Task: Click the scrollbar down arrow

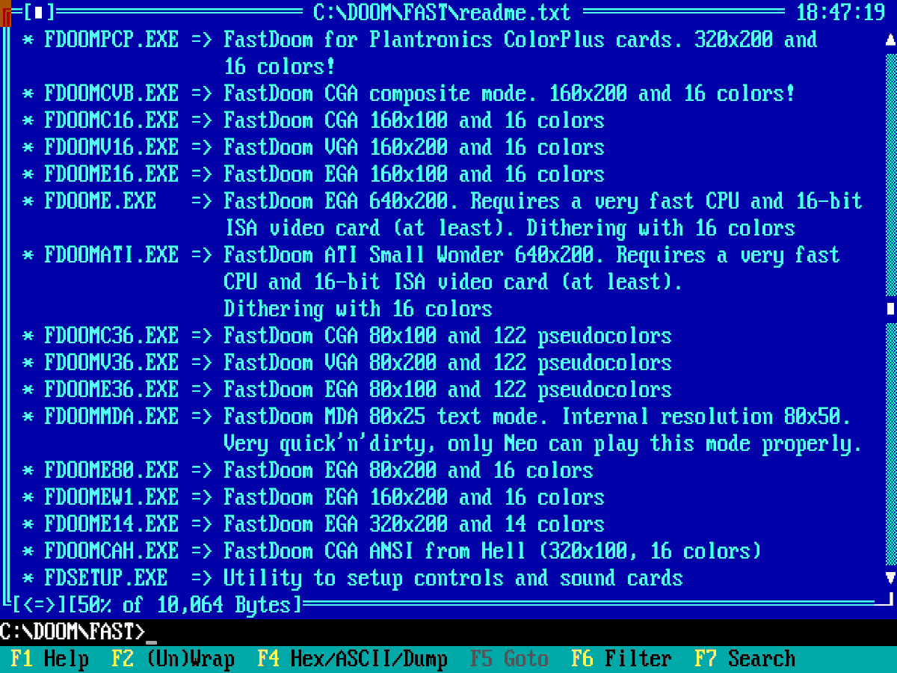Action: click(x=890, y=577)
